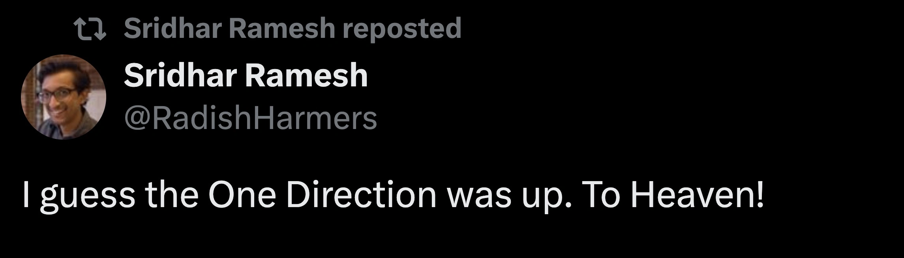Click "Ramesh" in the bold author name
This screenshot has width=904, height=258.
[306, 75]
